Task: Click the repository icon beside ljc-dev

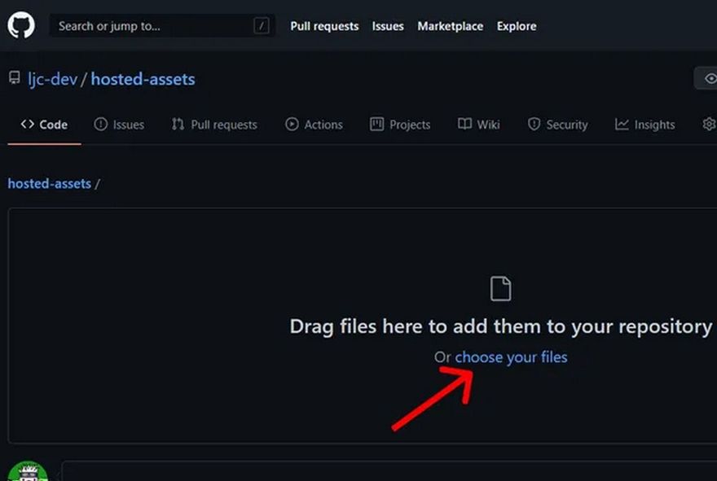Action: tap(14, 78)
